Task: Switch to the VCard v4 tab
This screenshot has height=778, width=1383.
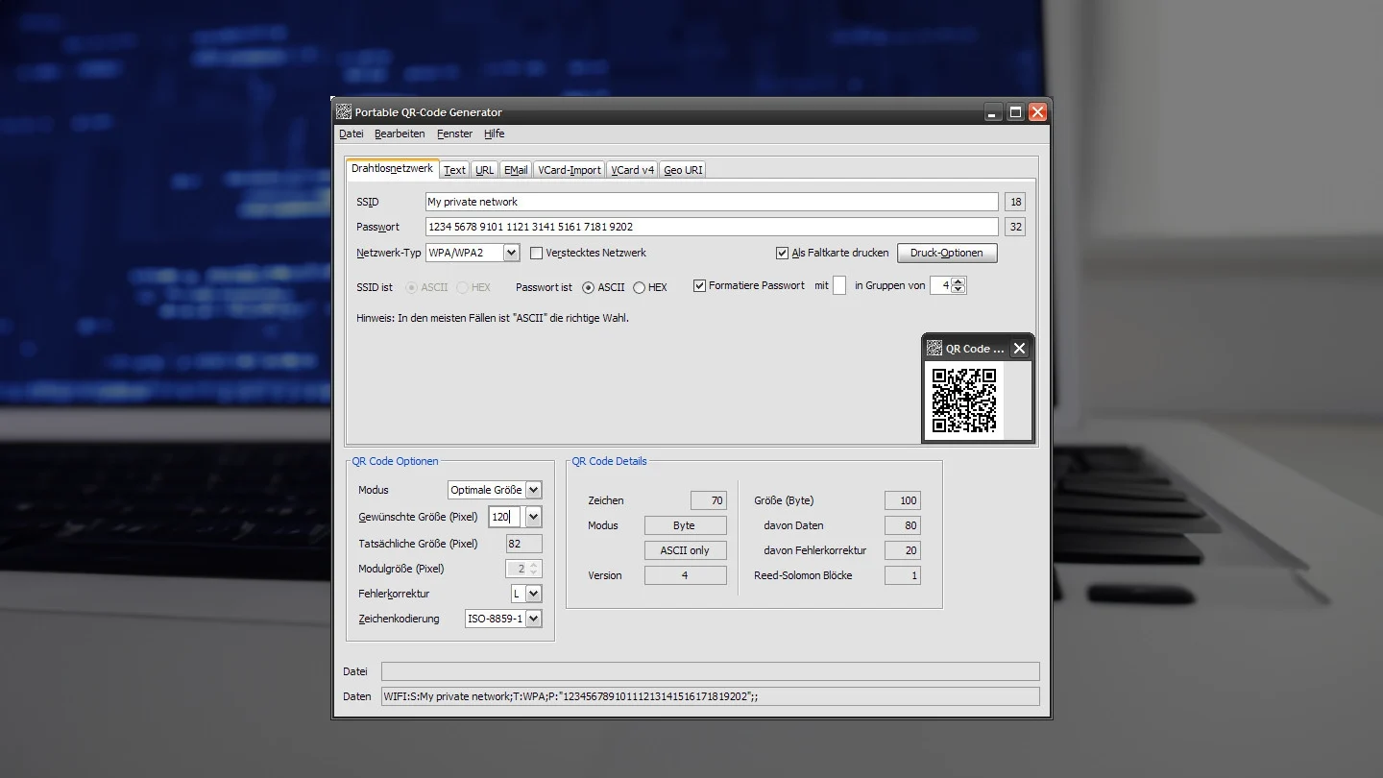Action: 633,170
